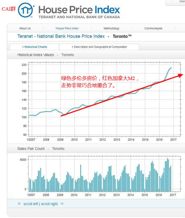The width and height of the screenshot is (185, 218).
Task: Click the scroll right arrow icon
Action: 62,204
